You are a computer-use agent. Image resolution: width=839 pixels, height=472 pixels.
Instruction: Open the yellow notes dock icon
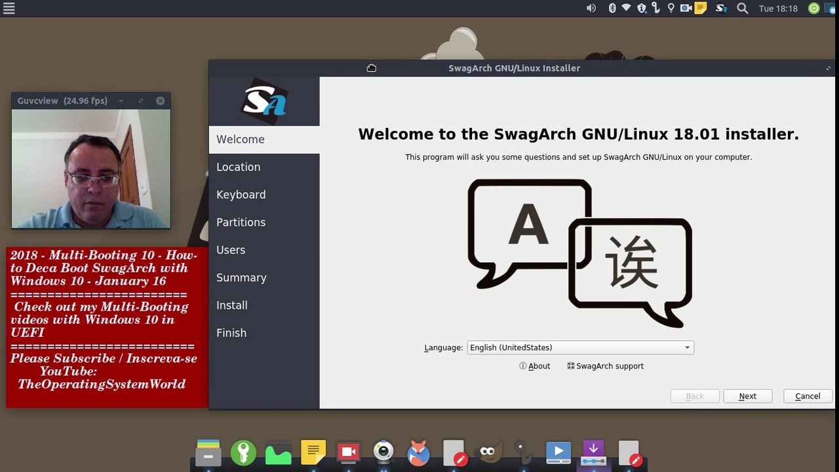click(313, 452)
